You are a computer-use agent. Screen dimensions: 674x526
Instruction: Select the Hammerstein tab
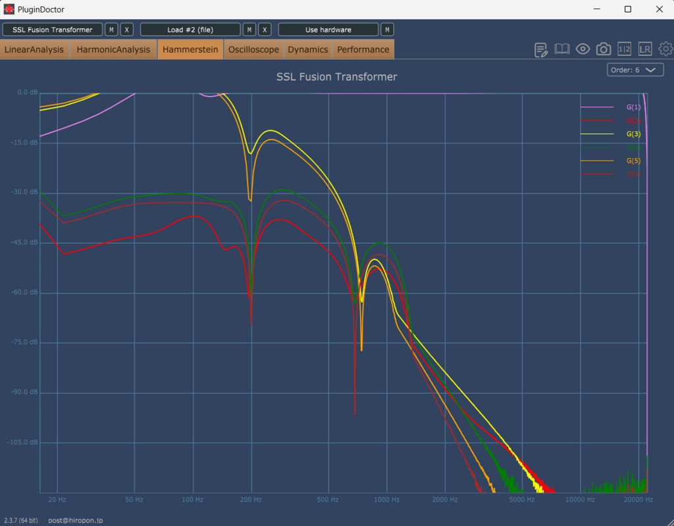pos(190,49)
